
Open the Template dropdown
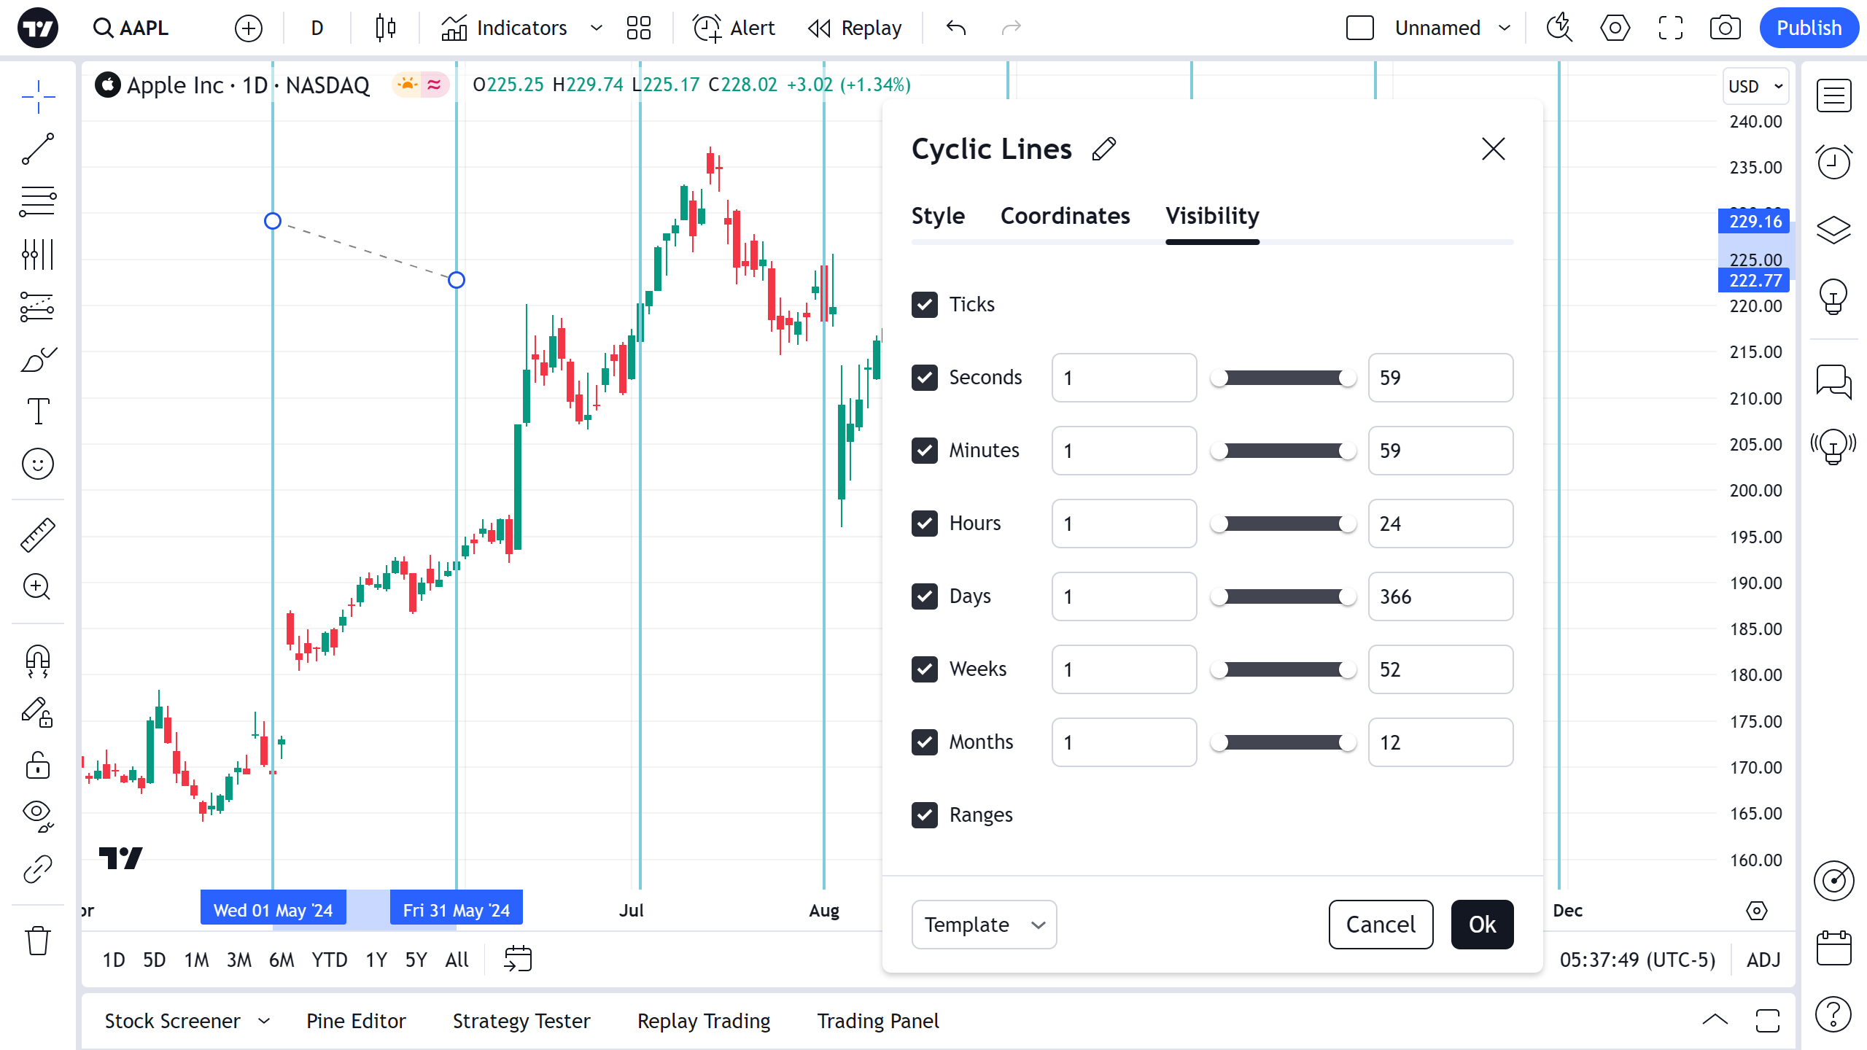(984, 925)
